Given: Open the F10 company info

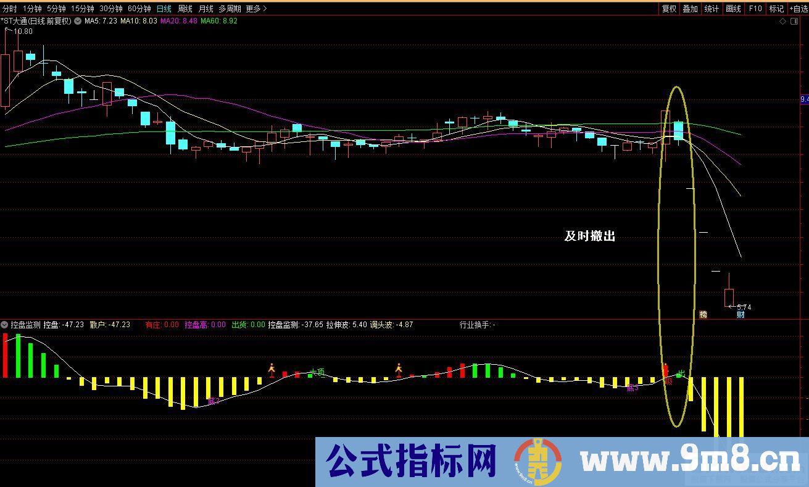Looking at the screenshot, I should click(755, 9).
